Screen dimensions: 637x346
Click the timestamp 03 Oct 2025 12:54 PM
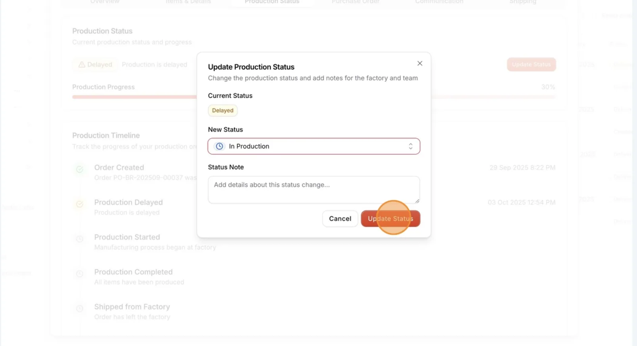pyautogui.click(x=522, y=203)
